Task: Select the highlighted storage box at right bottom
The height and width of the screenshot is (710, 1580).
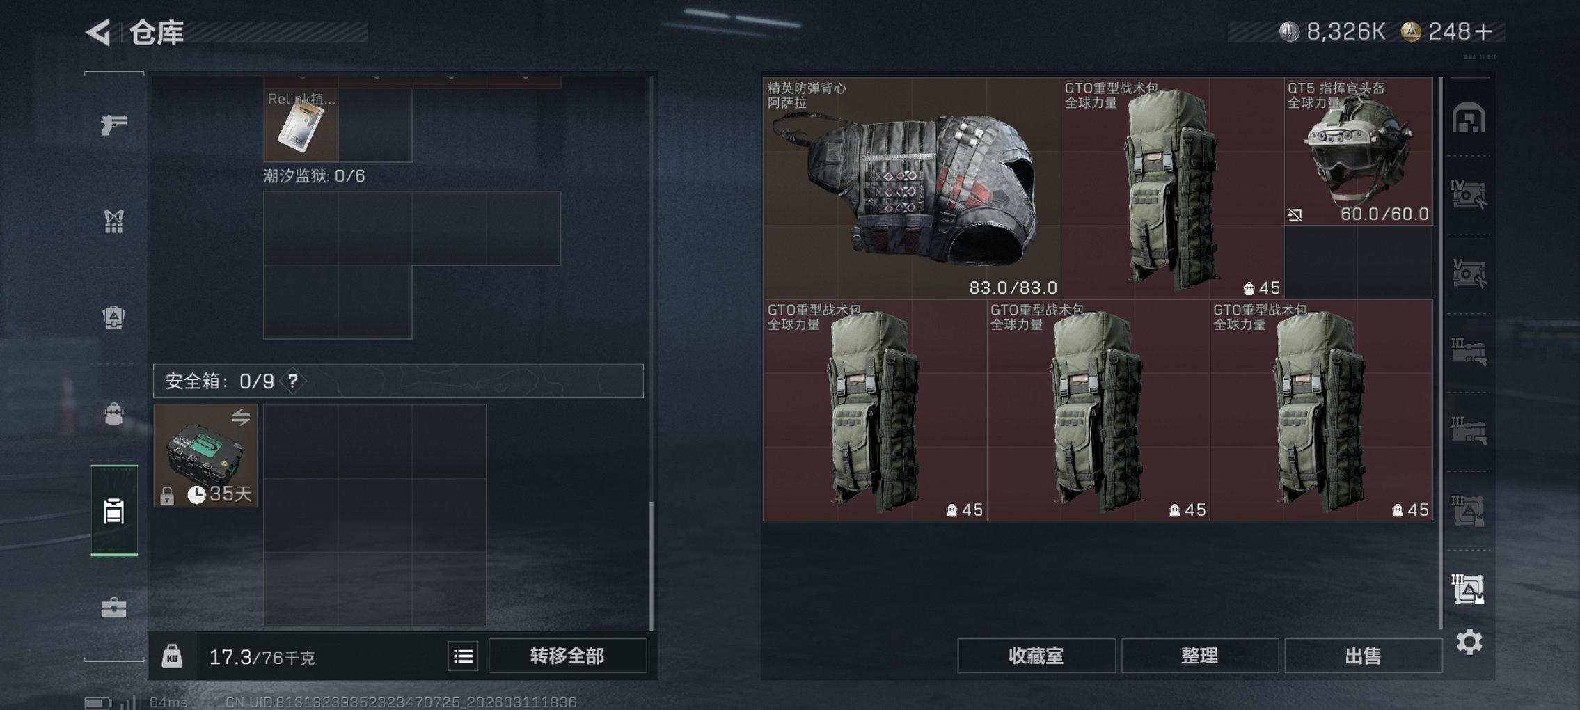Action: (x=1469, y=590)
